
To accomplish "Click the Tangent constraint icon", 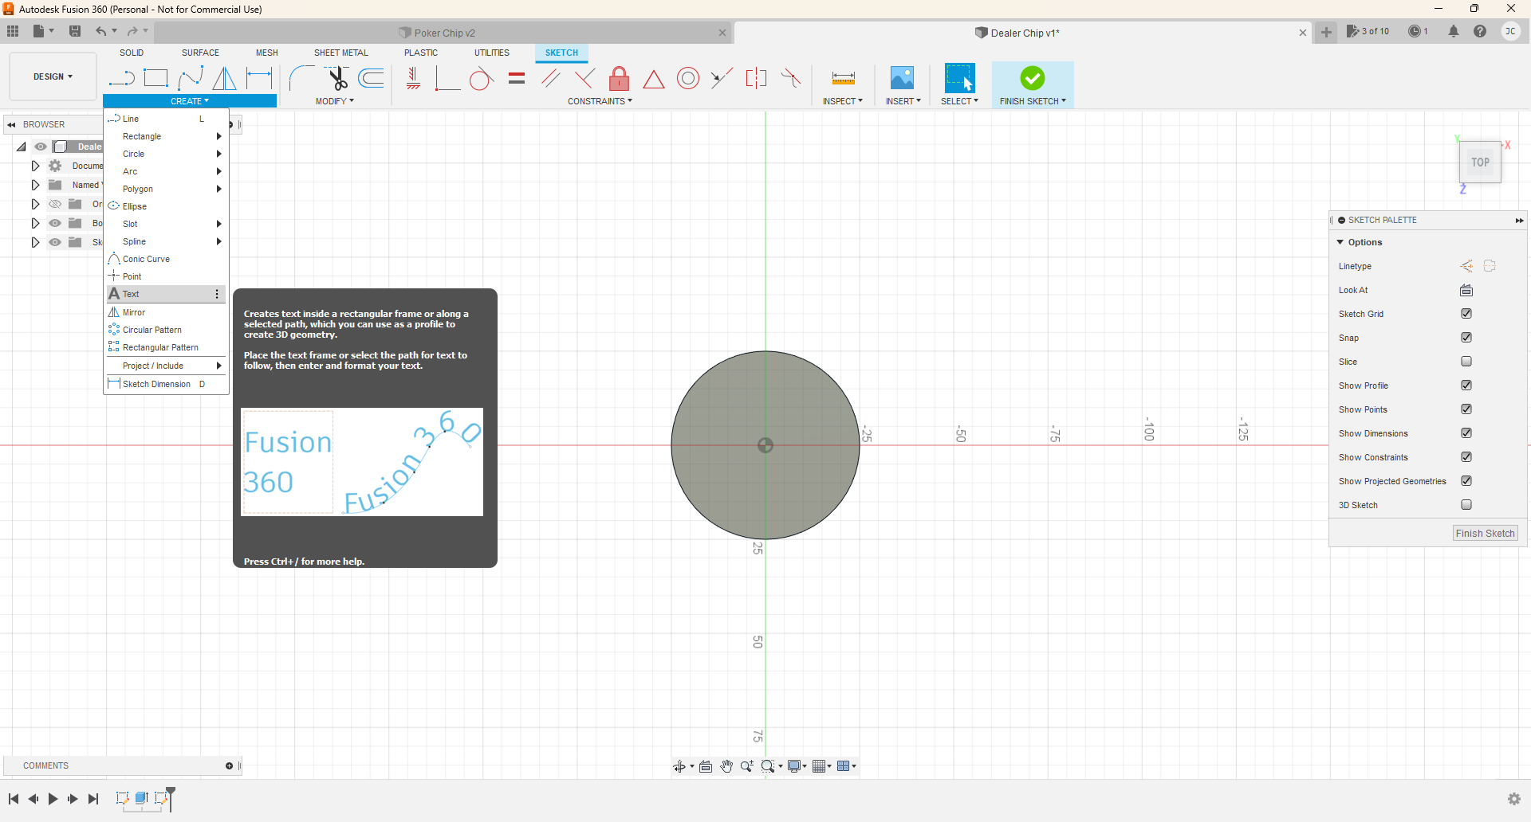I will click(x=481, y=79).
